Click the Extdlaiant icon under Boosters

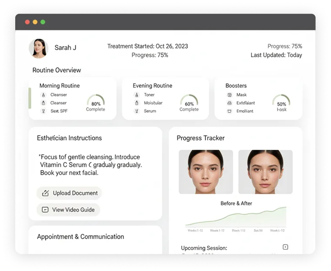(x=229, y=103)
